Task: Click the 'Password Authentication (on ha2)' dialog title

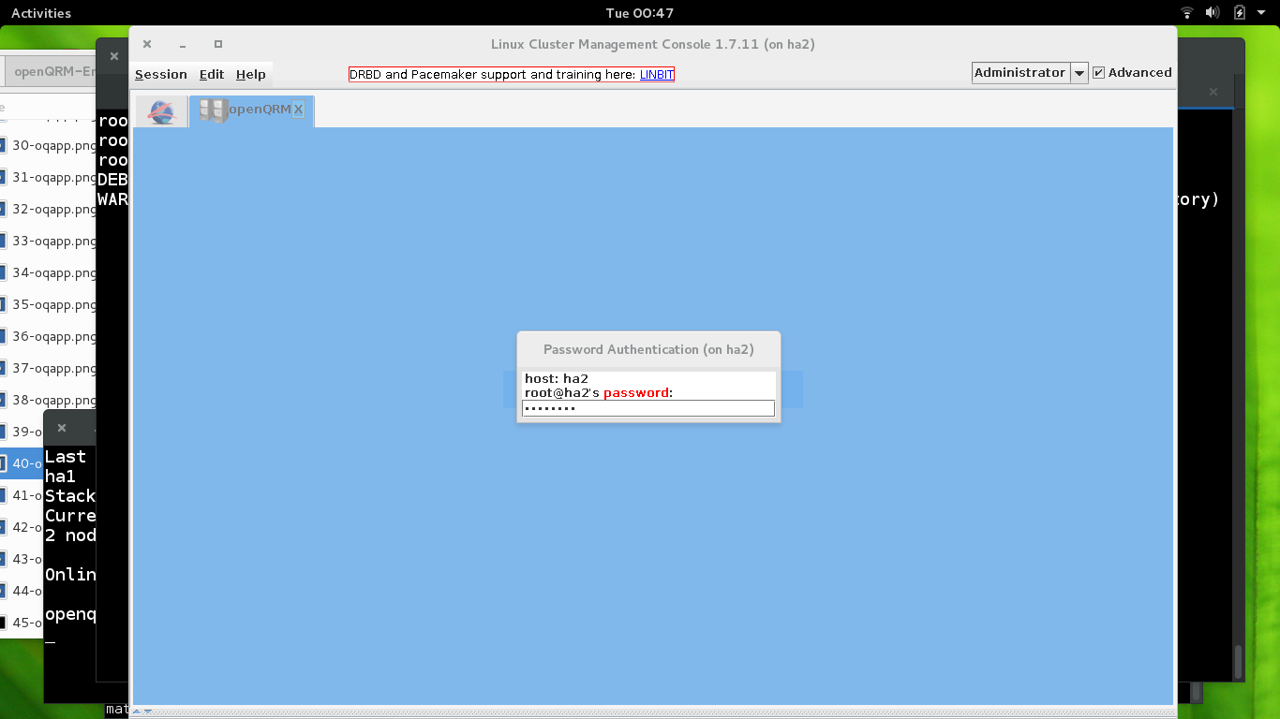Action: [648, 349]
